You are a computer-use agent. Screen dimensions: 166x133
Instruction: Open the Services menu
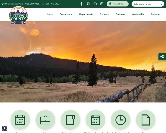(x=105, y=14)
